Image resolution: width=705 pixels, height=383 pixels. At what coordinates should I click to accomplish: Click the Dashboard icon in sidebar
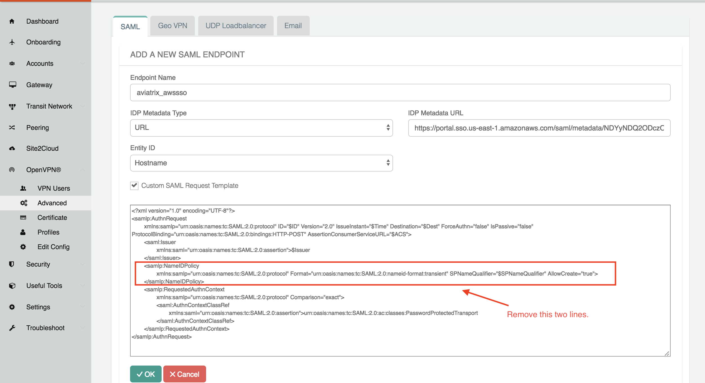click(x=13, y=21)
